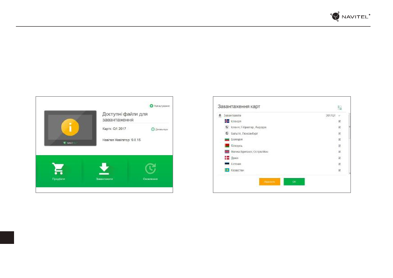Click the orange cancel button in map dialog
This screenshot has width=393, height=278.
pos(269,182)
